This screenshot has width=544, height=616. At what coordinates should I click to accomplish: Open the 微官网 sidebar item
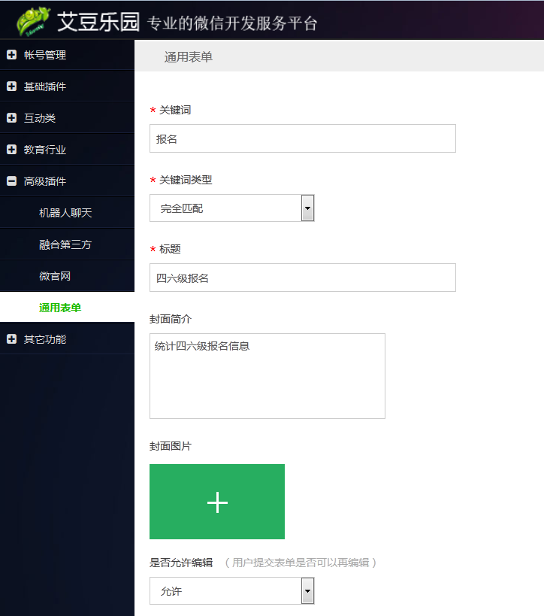[55, 276]
